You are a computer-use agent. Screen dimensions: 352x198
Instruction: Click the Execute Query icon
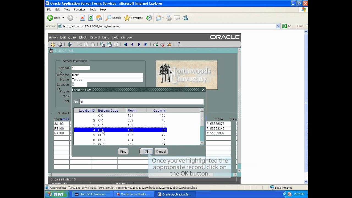click(x=109, y=44)
